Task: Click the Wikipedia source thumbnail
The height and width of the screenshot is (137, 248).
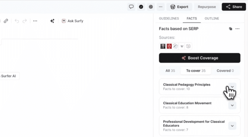Action: click(x=182, y=46)
